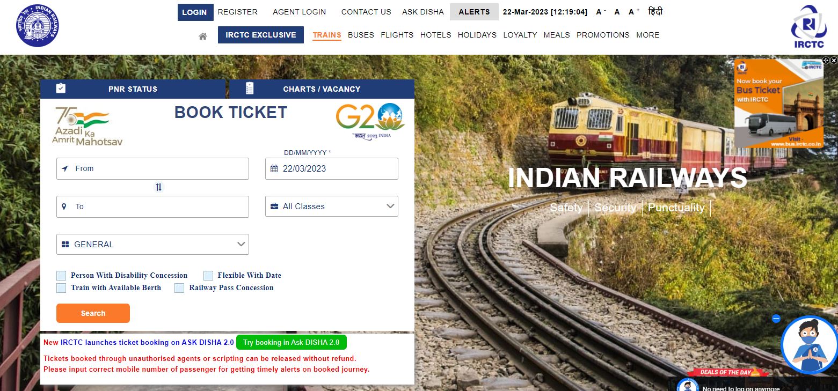Screen dimensions: 838x391
Task: Switch to PNR STATUS tab
Action: (133, 89)
